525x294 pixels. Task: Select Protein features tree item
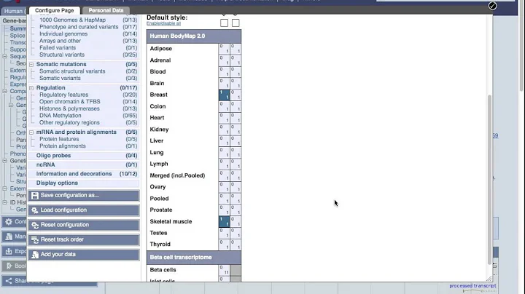coord(59,139)
